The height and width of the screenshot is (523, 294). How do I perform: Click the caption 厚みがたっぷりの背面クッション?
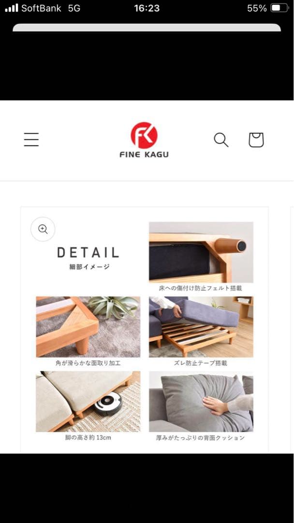pos(201,438)
